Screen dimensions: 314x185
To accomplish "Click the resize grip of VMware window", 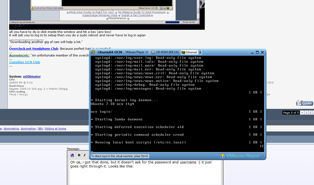I will (x=263, y=157).
